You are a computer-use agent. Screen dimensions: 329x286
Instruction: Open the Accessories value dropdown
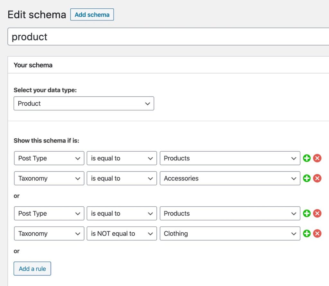click(229, 178)
